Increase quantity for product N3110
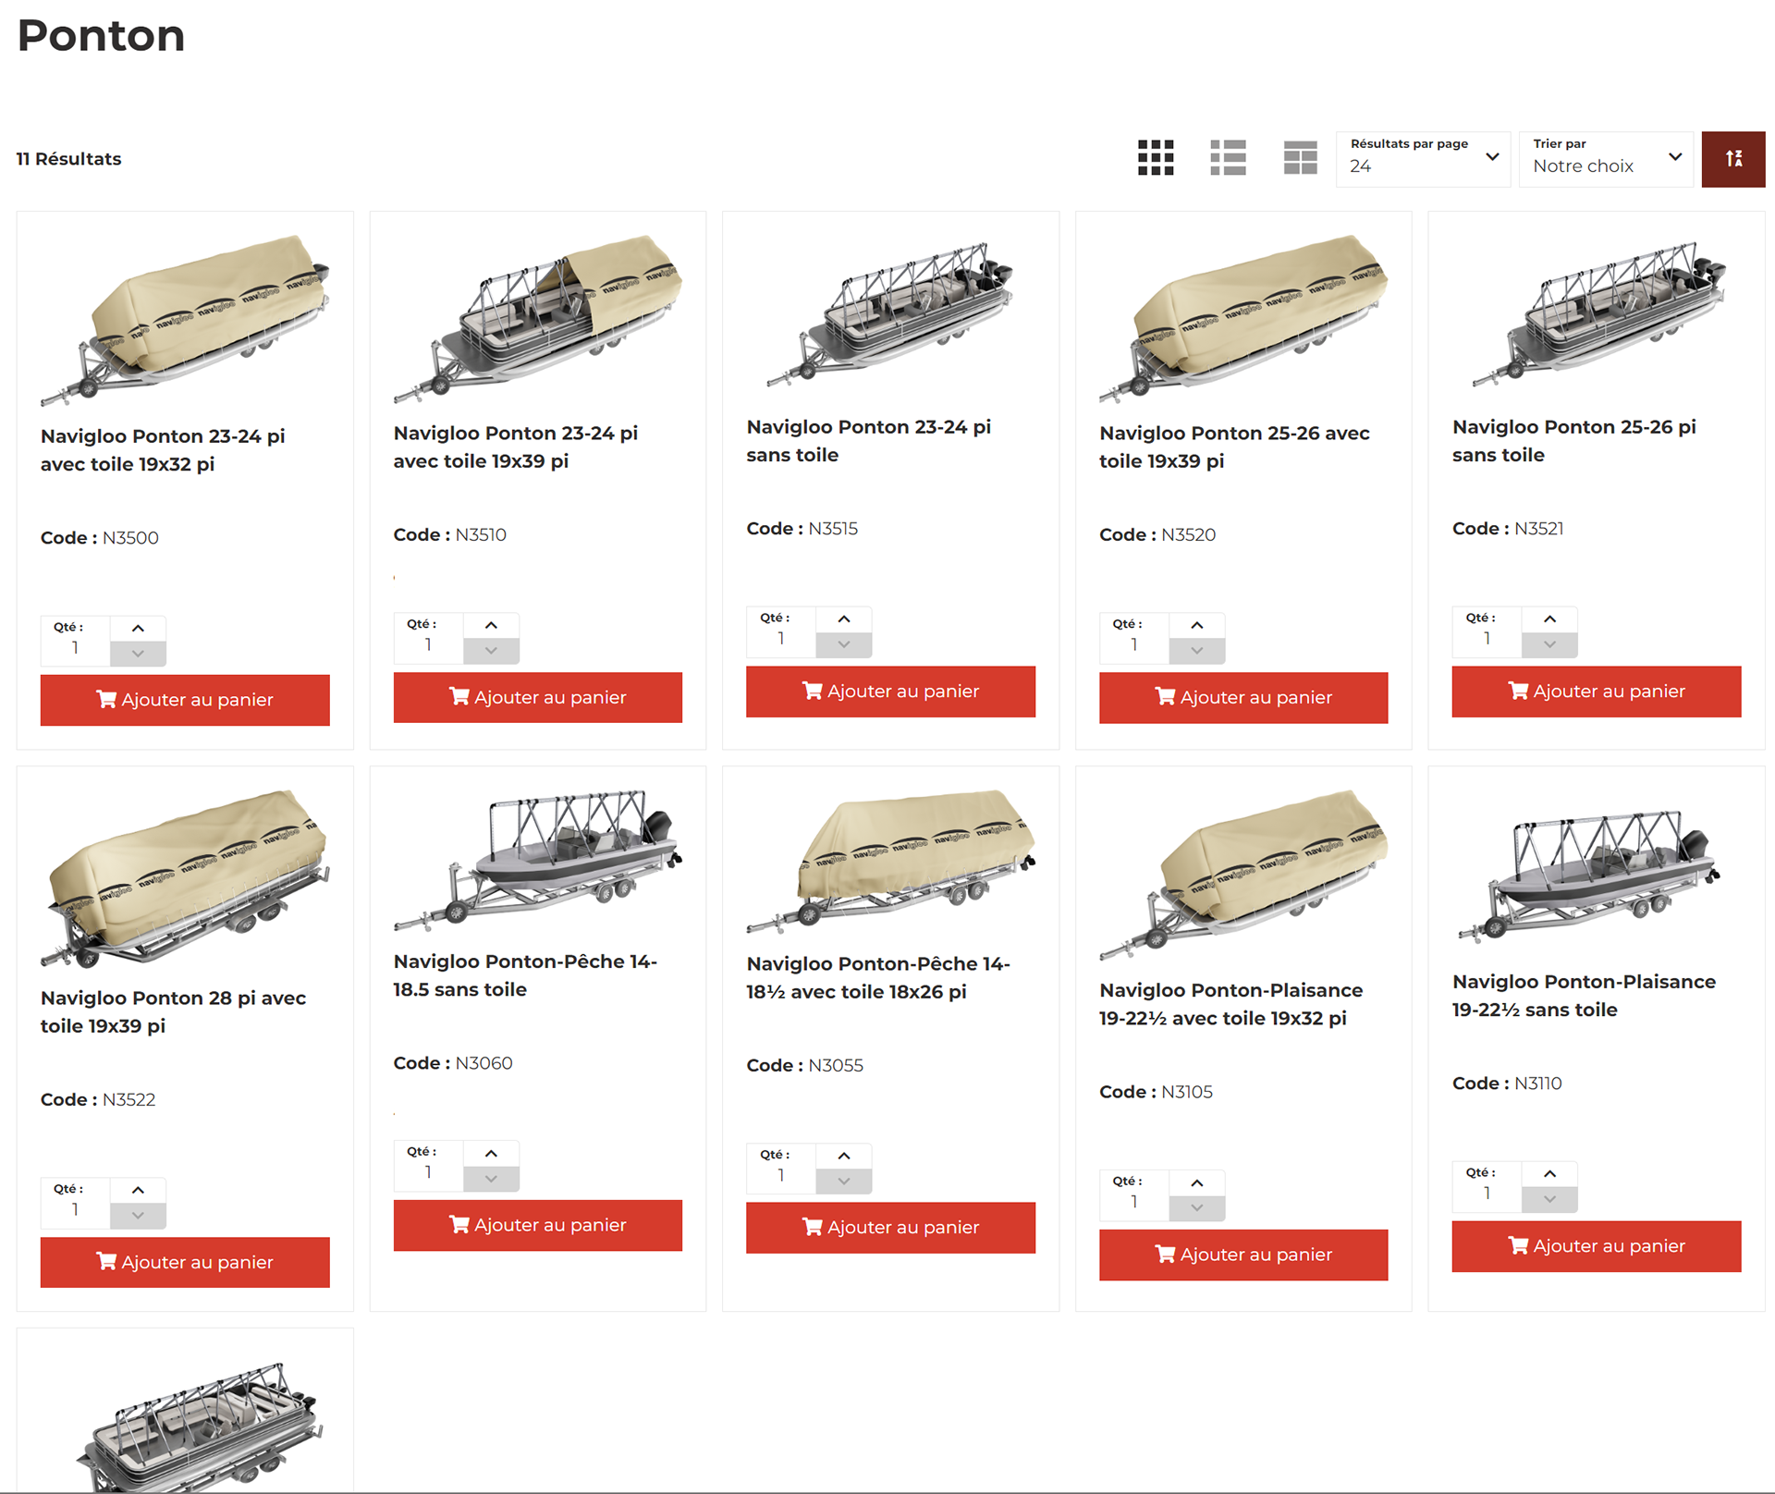This screenshot has height=1494, width=1775. 1550,1174
